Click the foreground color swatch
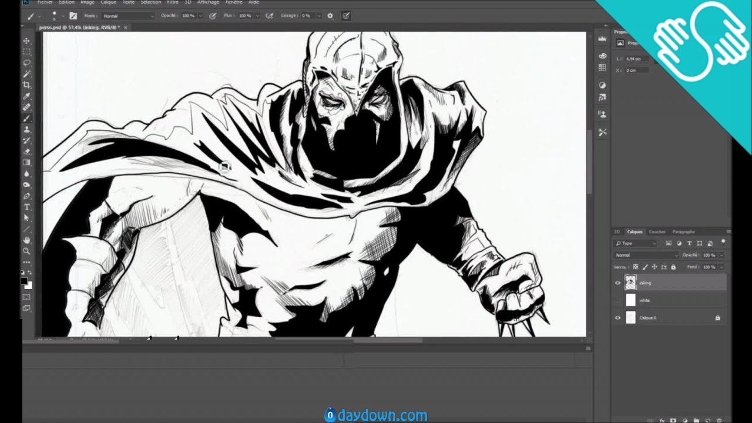The height and width of the screenshot is (423, 752). (24, 281)
